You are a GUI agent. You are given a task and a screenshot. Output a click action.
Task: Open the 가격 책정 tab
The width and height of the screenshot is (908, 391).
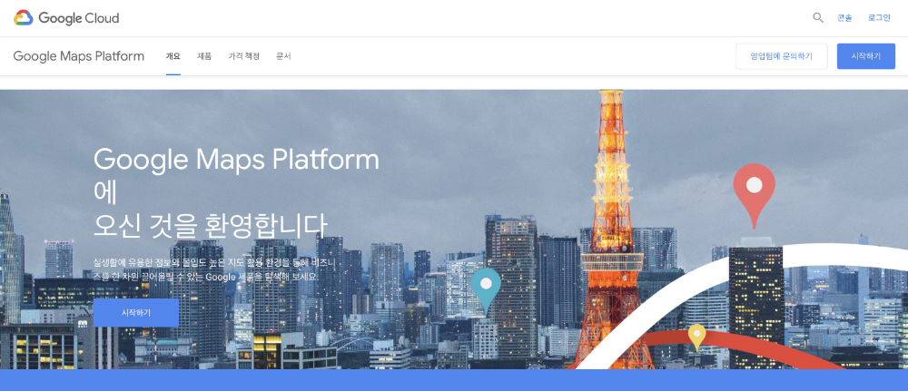coord(243,56)
